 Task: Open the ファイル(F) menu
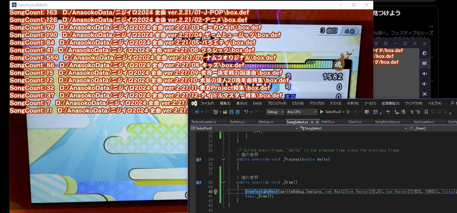point(207,103)
